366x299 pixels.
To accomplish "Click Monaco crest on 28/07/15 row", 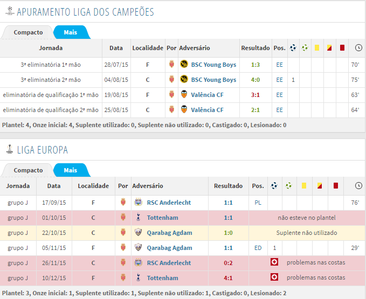I will [171, 64].
